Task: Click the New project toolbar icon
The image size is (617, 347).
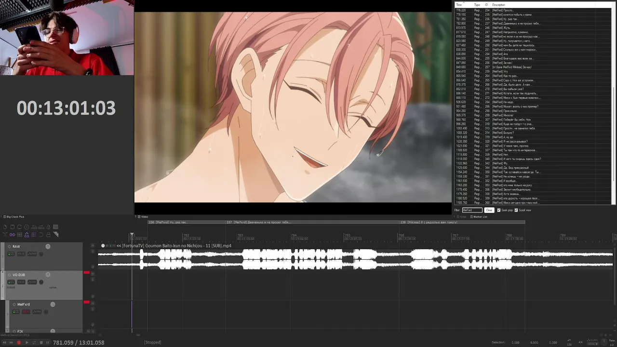Action: pyautogui.click(x=5, y=227)
